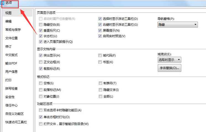
Task: Click the WPS app icon in title bar
Action: click(x=2, y=3)
